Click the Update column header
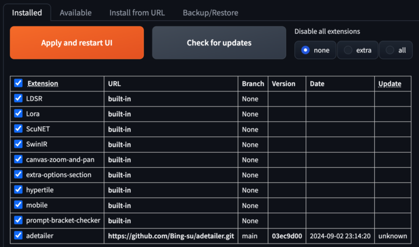Screen dimensions: 419x247 click(390, 83)
